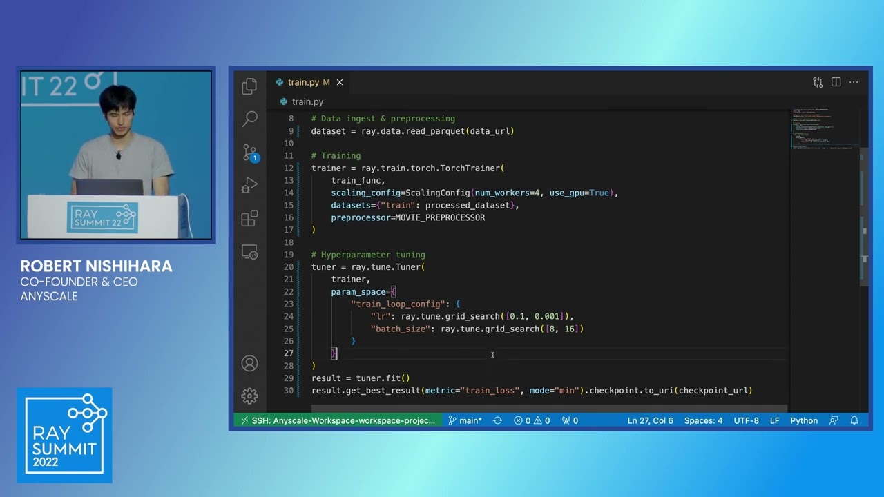Click the main* branch in status bar

pyautogui.click(x=465, y=420)
